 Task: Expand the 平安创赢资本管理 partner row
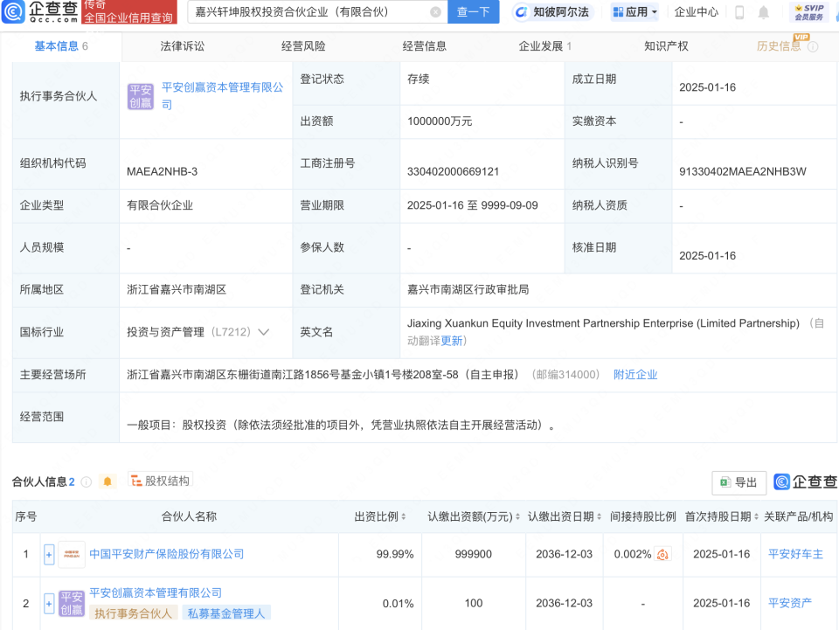pos(49,603)
